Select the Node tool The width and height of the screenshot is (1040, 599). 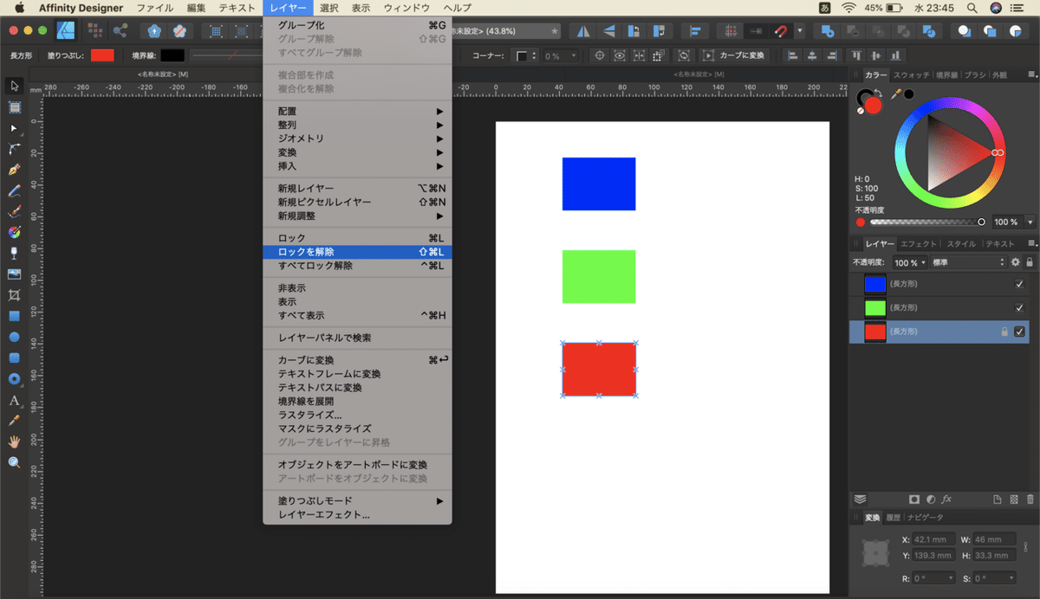14,128
